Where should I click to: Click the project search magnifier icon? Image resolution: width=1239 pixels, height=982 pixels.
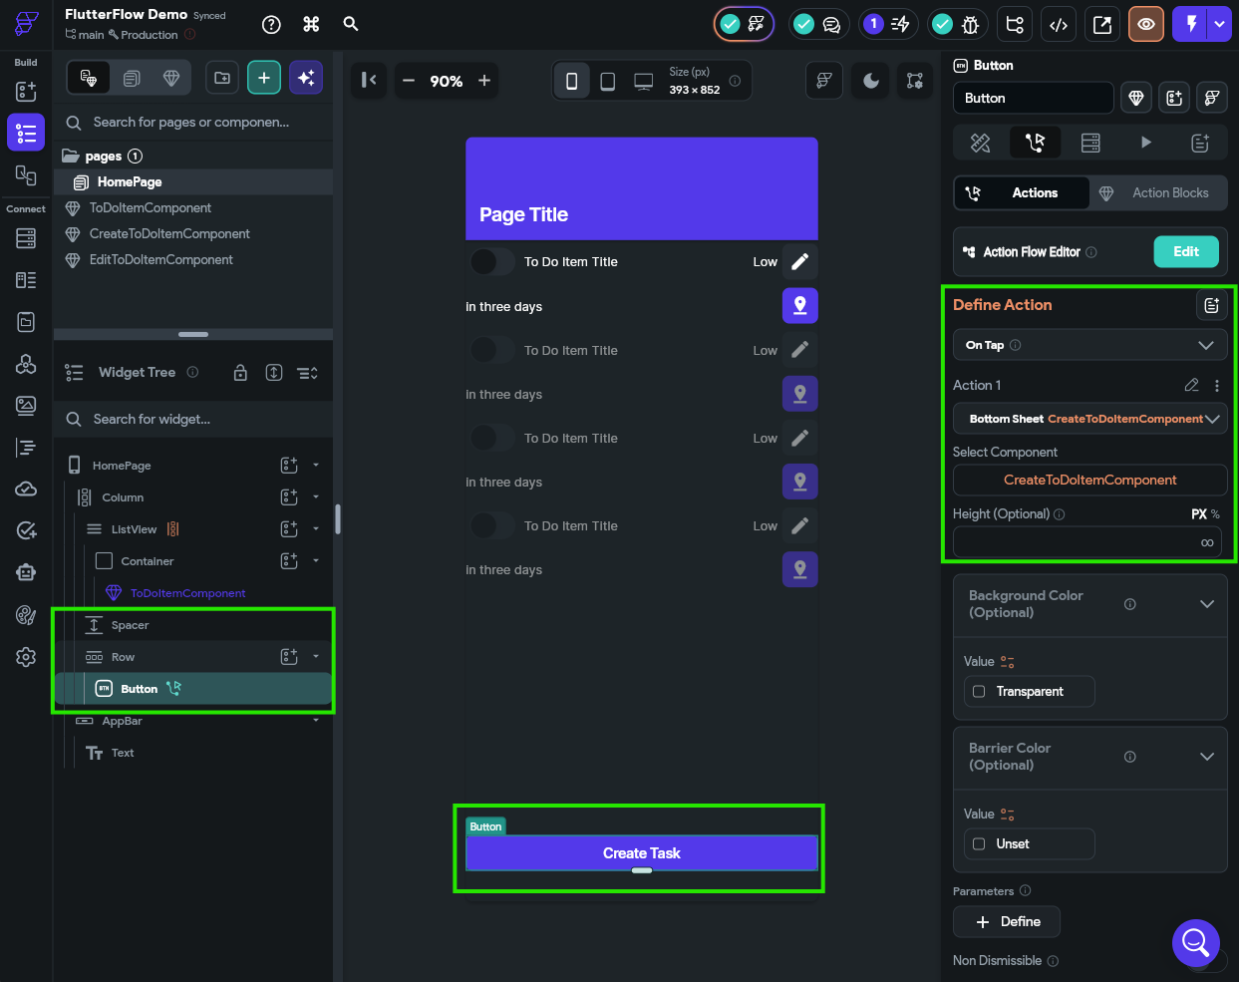351,23
